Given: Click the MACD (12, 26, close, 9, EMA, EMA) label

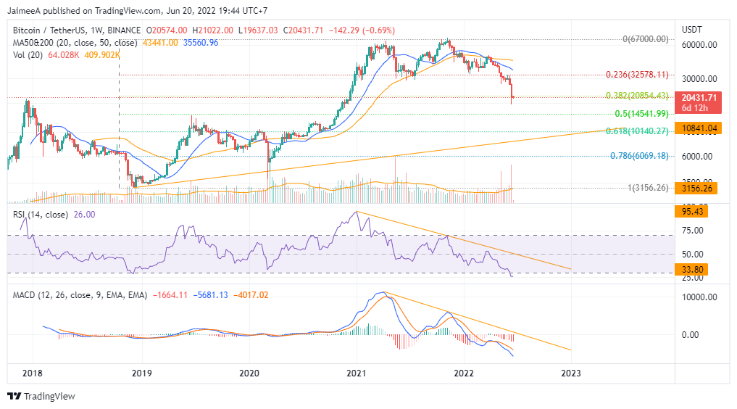Looking at the screenshot, I should (80, 295).
